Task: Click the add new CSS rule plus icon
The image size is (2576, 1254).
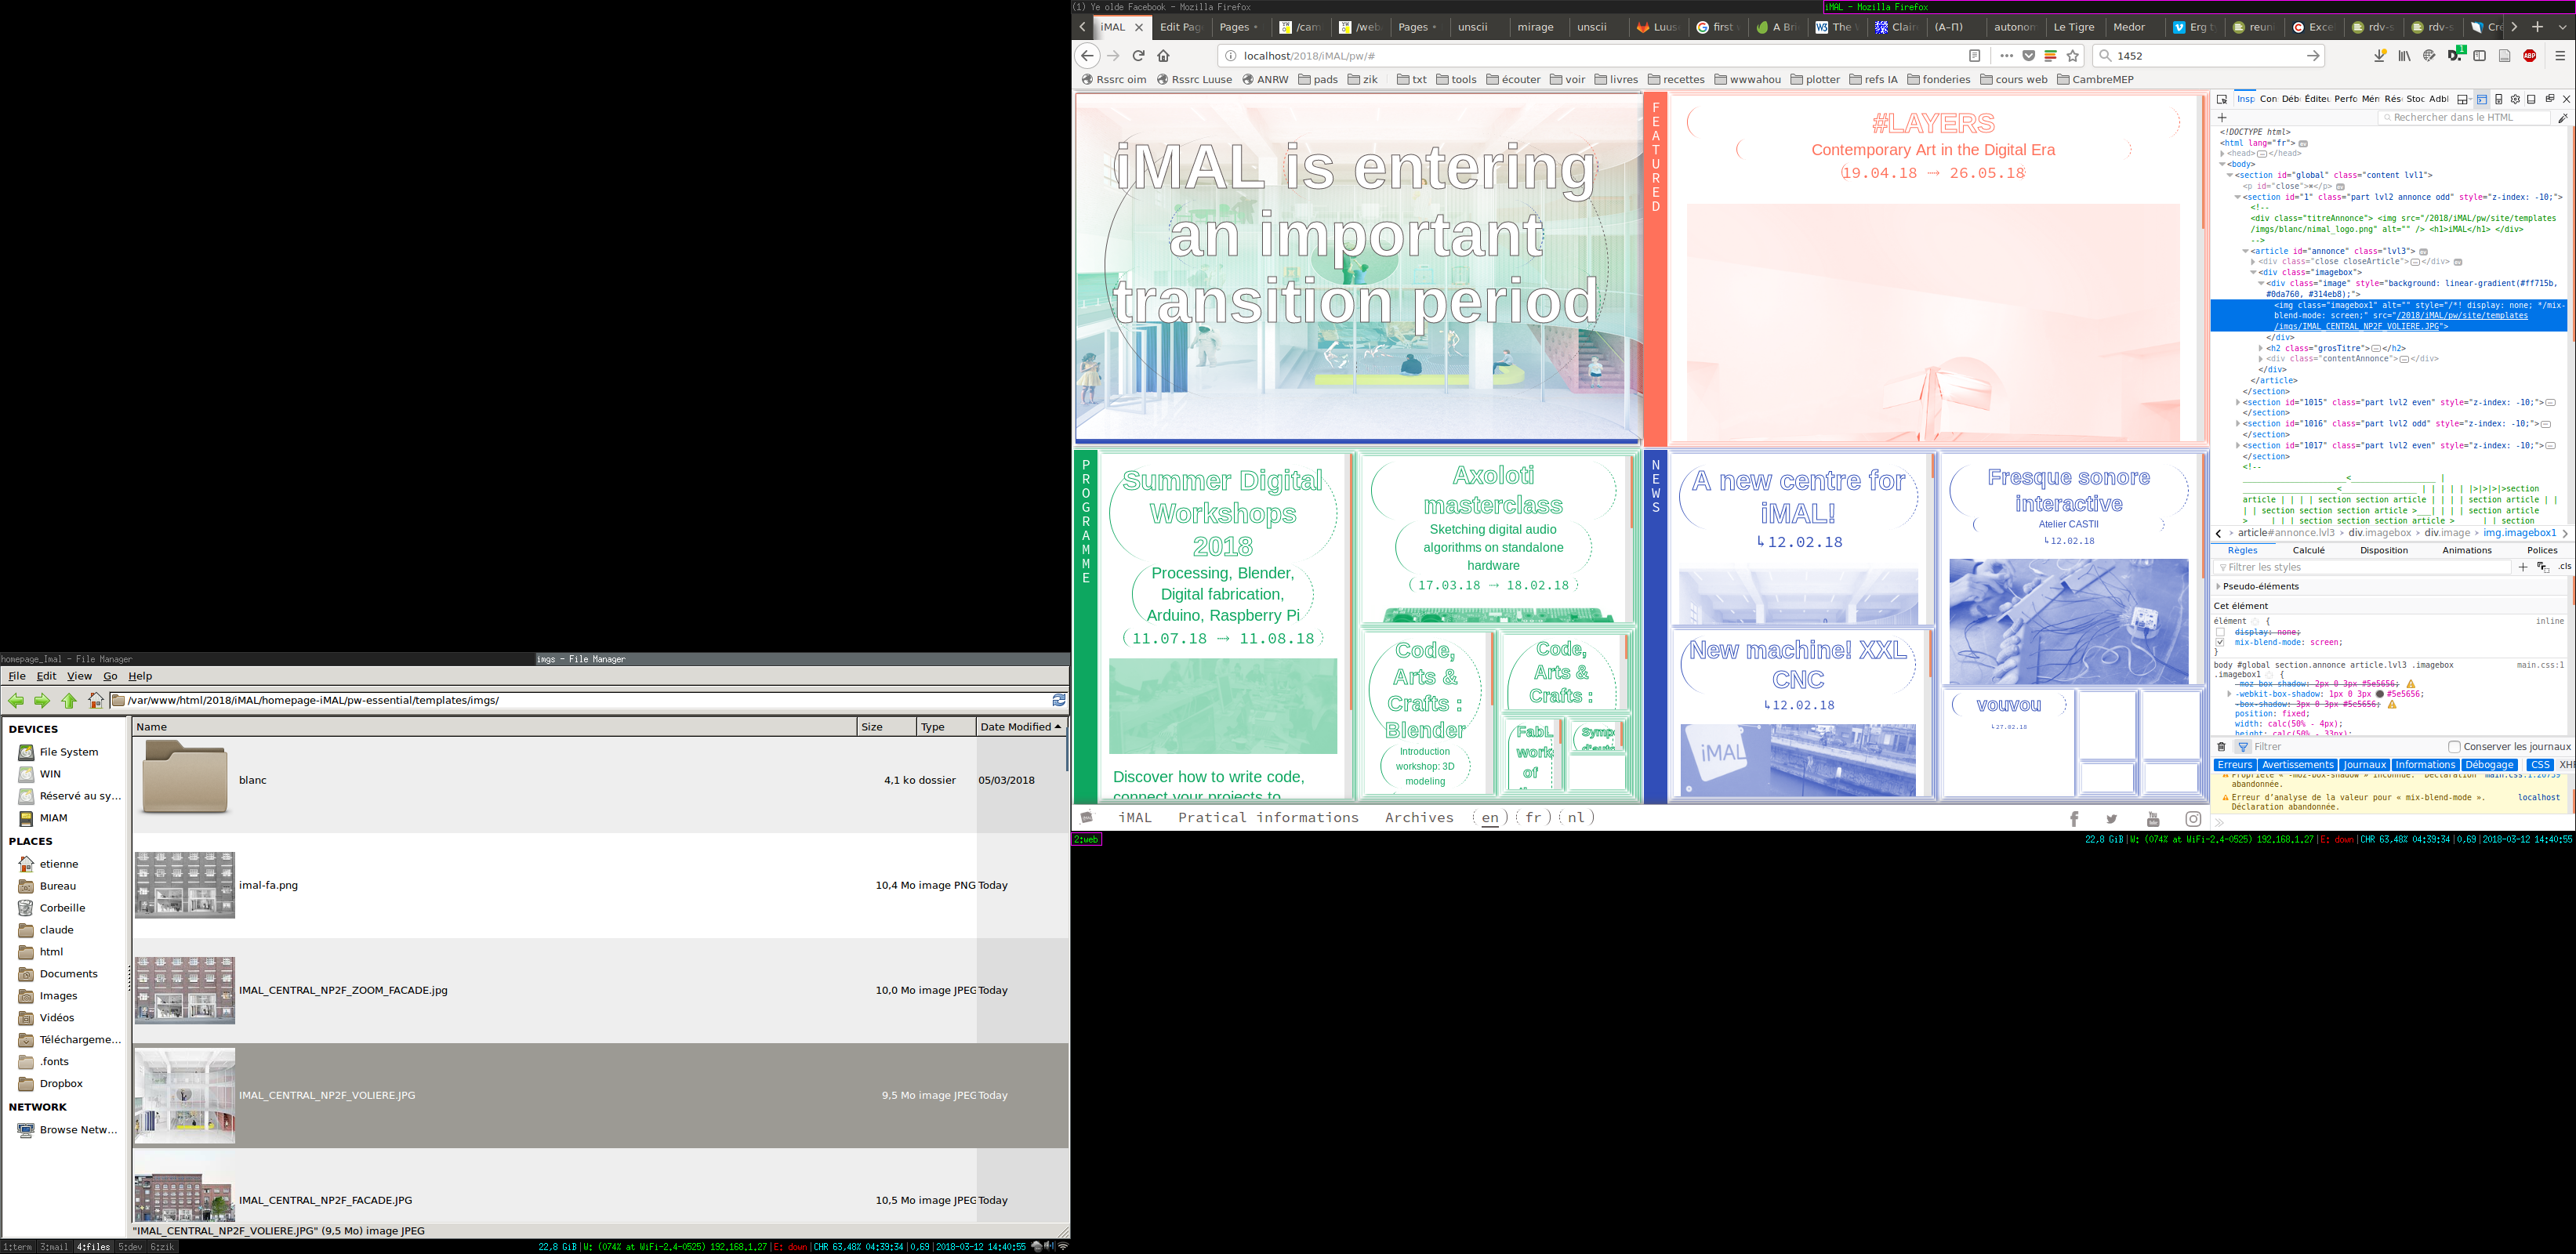Action: [2523, 567]
